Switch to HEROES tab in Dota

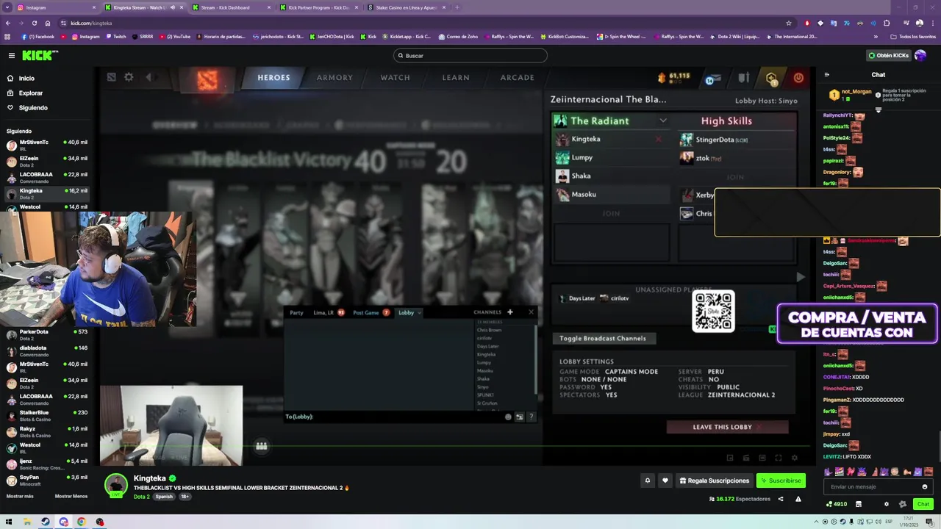273,77
